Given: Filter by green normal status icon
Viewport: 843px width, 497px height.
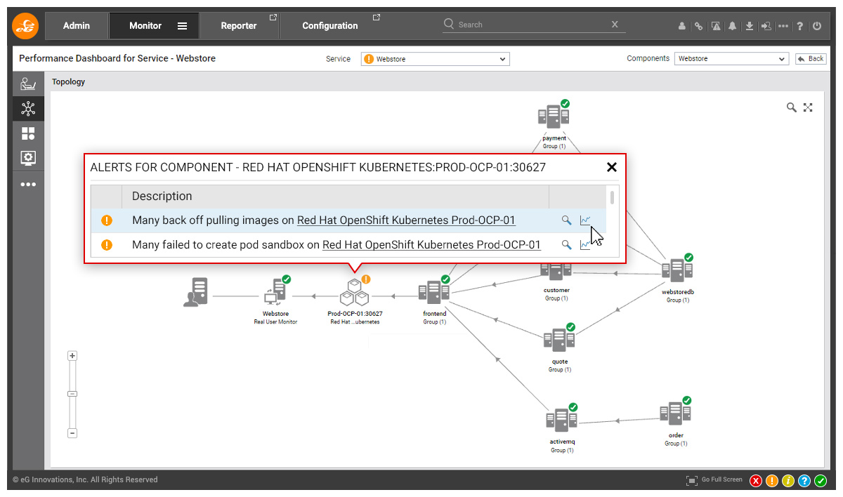Looking at the screenshot, I should coord(821,481).
